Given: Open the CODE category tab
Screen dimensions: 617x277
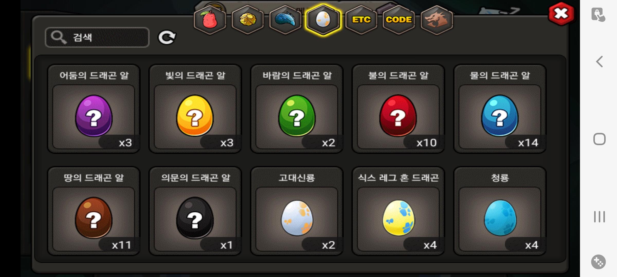Looking at the screenshot, I should (399, 20).
